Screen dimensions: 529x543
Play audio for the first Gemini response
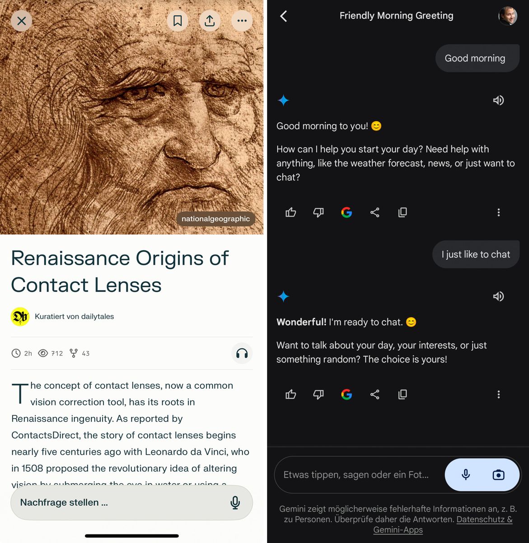498,100
